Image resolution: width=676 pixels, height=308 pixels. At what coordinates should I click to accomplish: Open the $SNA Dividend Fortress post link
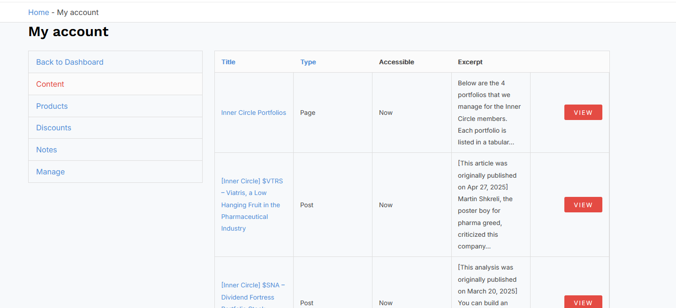pos(253,296)
